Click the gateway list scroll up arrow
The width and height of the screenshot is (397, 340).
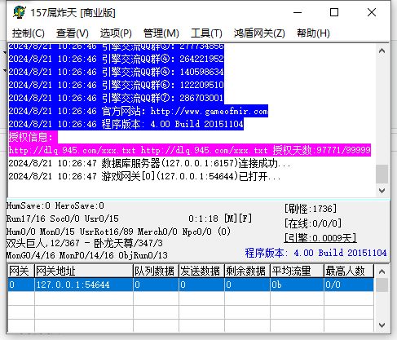(x=382, y=272)
